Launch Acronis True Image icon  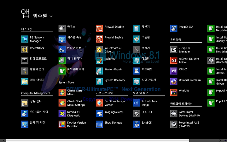(137, 103)
